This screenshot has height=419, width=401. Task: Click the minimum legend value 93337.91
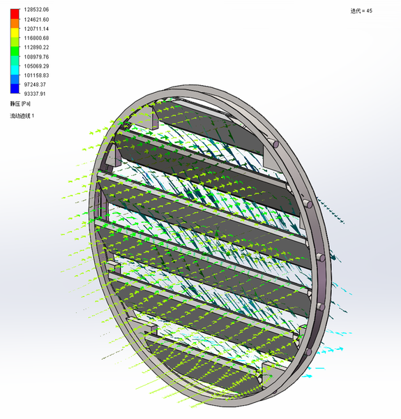point(35,94)
